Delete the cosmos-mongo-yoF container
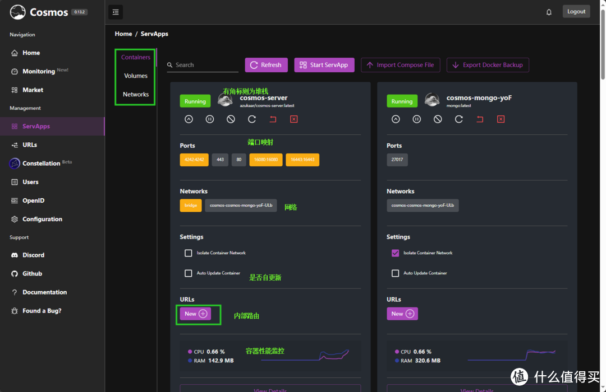The width and height of the screenshot is (606, 392). pyautogui.click(x=501, y=119)
